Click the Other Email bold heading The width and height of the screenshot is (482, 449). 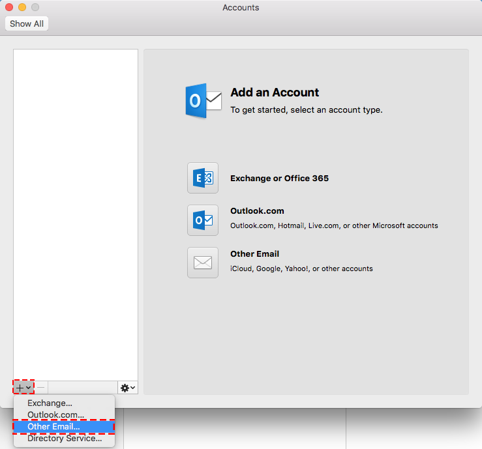click(255, 254)
